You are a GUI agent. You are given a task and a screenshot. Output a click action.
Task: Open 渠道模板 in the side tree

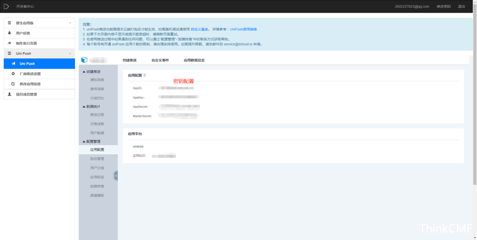coord(97,195)
